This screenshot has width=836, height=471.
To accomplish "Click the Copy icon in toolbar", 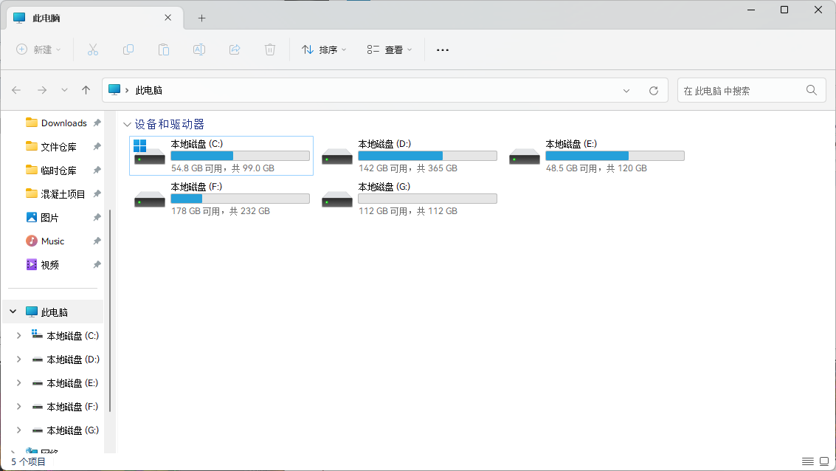I will point(128,49).
